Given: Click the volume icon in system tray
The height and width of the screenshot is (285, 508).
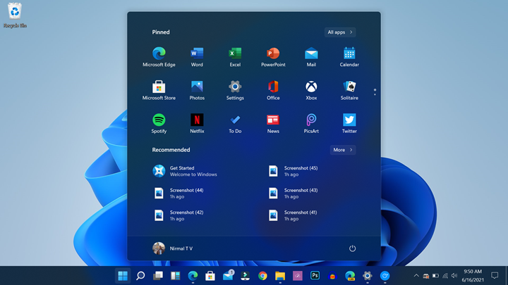Looking at the screenshot, I should (454, 276).
